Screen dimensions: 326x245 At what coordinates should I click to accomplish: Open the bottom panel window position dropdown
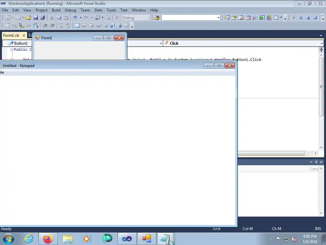coord(311,162)
